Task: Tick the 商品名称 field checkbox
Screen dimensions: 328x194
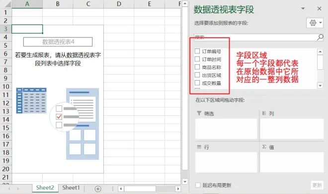Action: point(197,67)
